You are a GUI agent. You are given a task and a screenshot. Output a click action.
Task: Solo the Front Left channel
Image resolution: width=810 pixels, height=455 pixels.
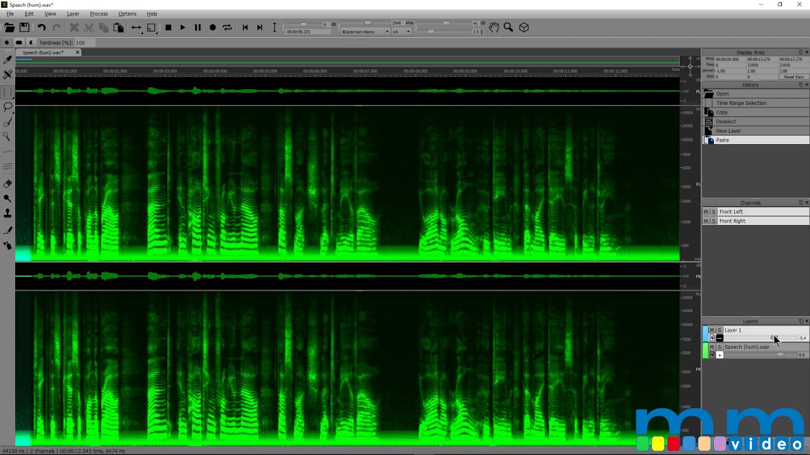714,212
